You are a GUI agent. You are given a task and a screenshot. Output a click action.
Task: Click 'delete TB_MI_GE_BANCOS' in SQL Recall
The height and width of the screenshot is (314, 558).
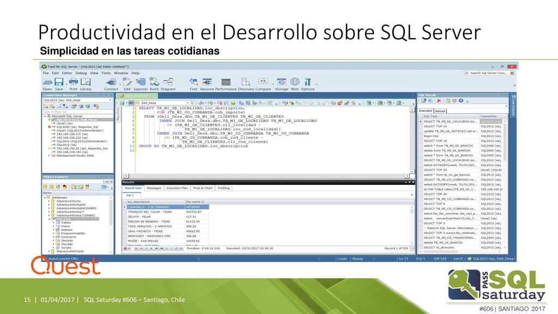pos(443,243)
